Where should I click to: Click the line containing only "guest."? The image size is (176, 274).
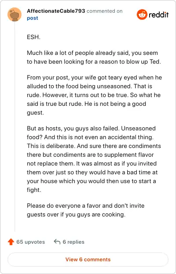point(35,113)
